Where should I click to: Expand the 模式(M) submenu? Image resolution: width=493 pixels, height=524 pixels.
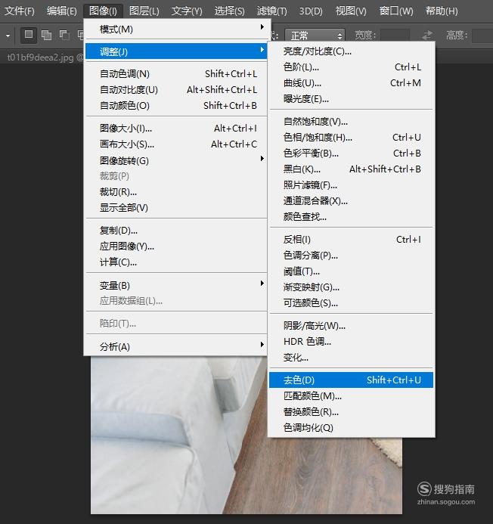(x=176, y=29)
